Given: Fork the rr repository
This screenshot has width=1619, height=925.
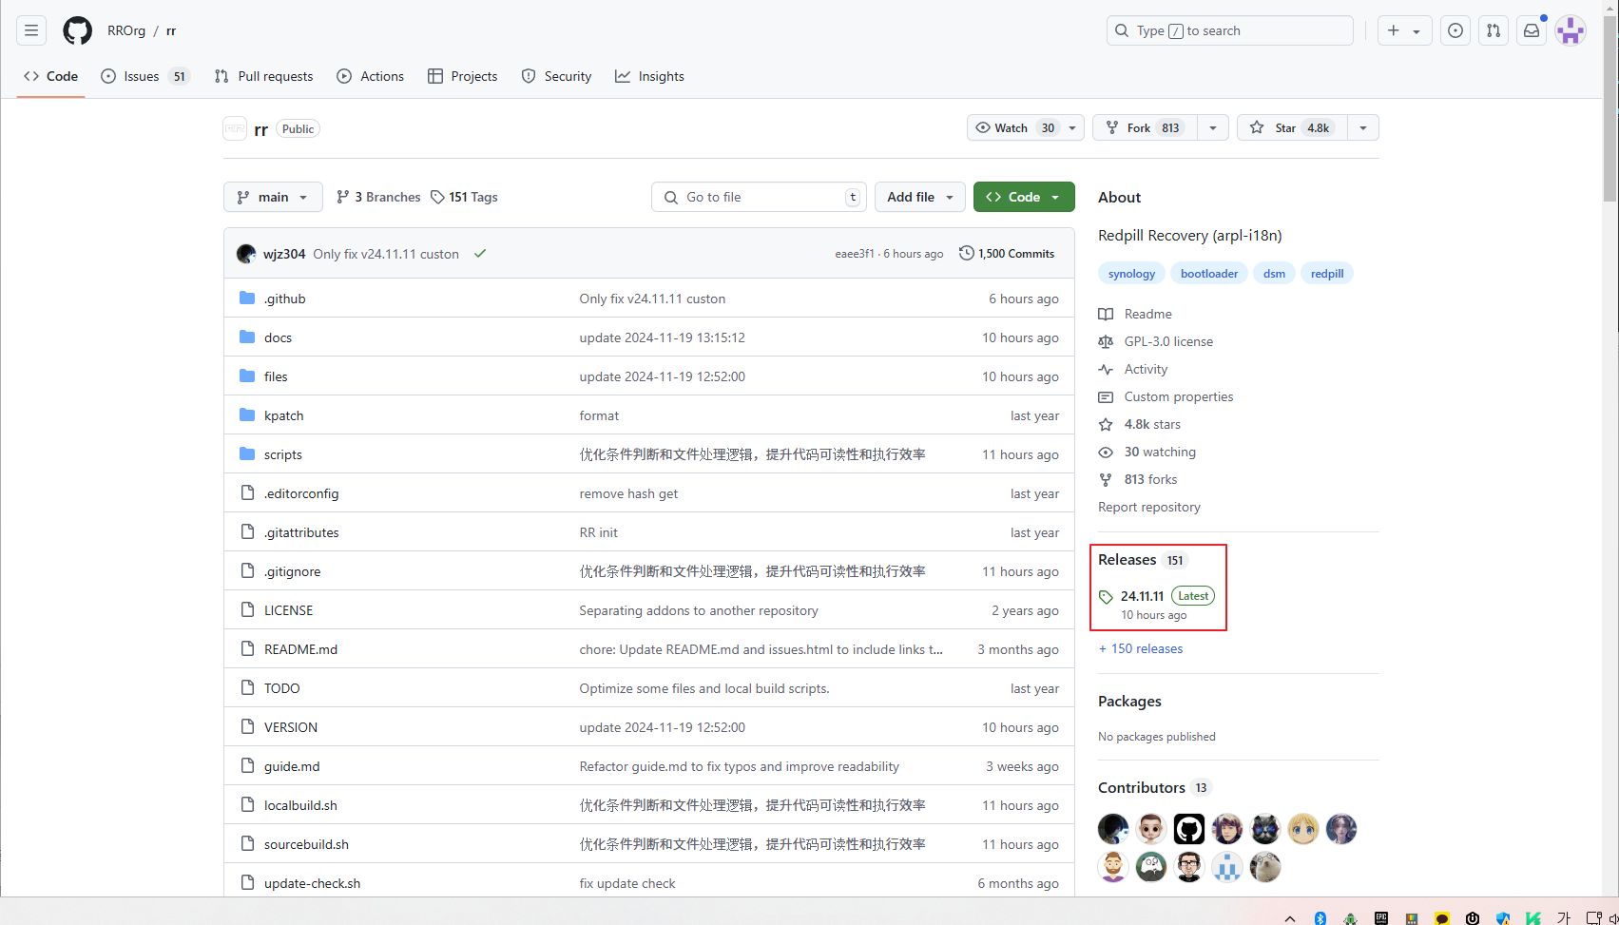Looking at the screenshot, I should pyautogui.click(x=1145, y=127).
